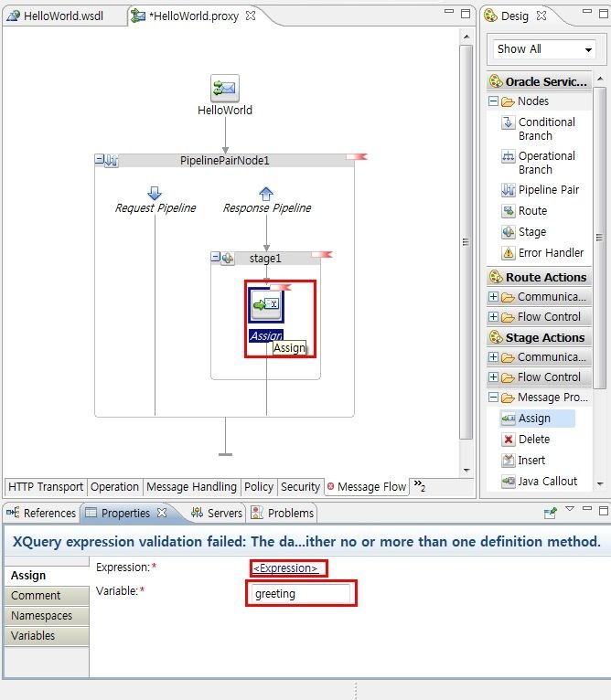Viewport: 611px width, 700px height.
Task: Select the Response Pipeline up-arrow icon
Action: point(266,194)
